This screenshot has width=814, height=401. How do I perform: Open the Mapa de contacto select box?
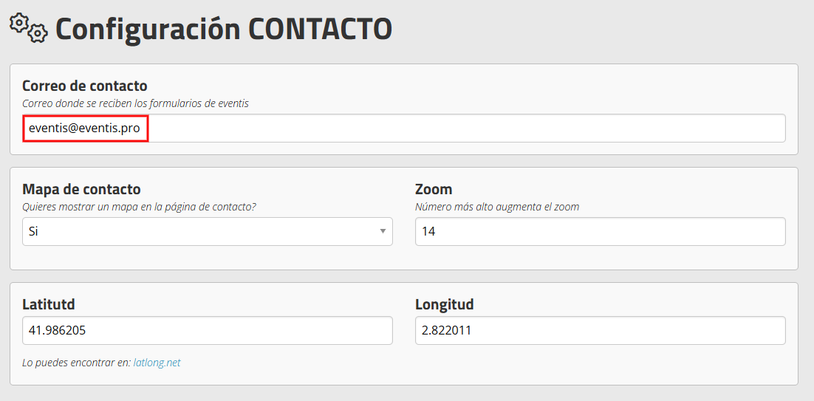click(207, 231)
